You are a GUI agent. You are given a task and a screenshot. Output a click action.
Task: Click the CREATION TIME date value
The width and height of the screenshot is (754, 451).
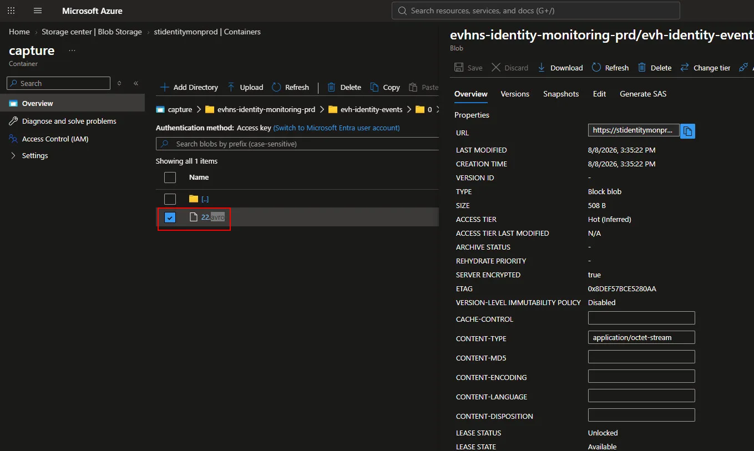[621, 164]
